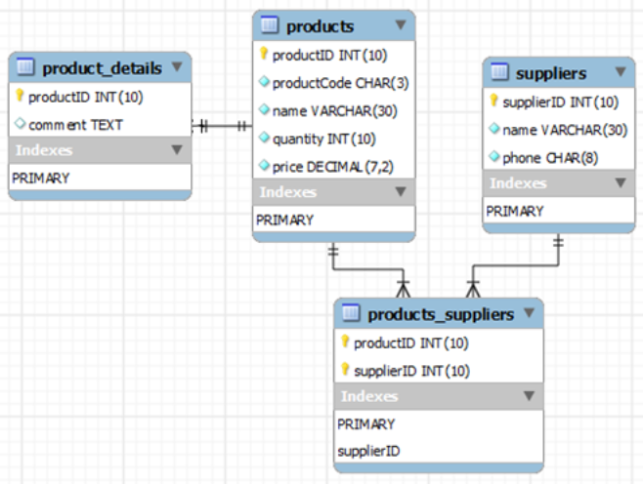The image size is (643, 484).
Task: Select the suppliers table title
Action: [x=551, y=74]
